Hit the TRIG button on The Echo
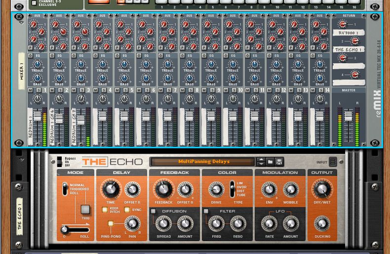390x254 pixels. pos(85,209)
